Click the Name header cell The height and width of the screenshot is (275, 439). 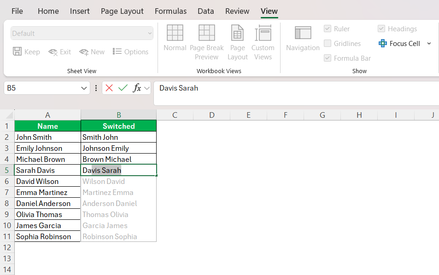(47, 126)
